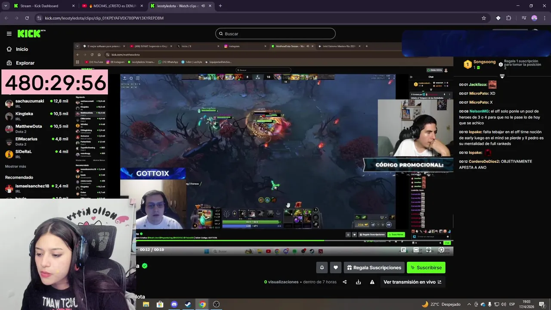Go to Inicio in sidebar
This screenshot has width=551, height=310.
pyautogui.click(x=18, y=49)
